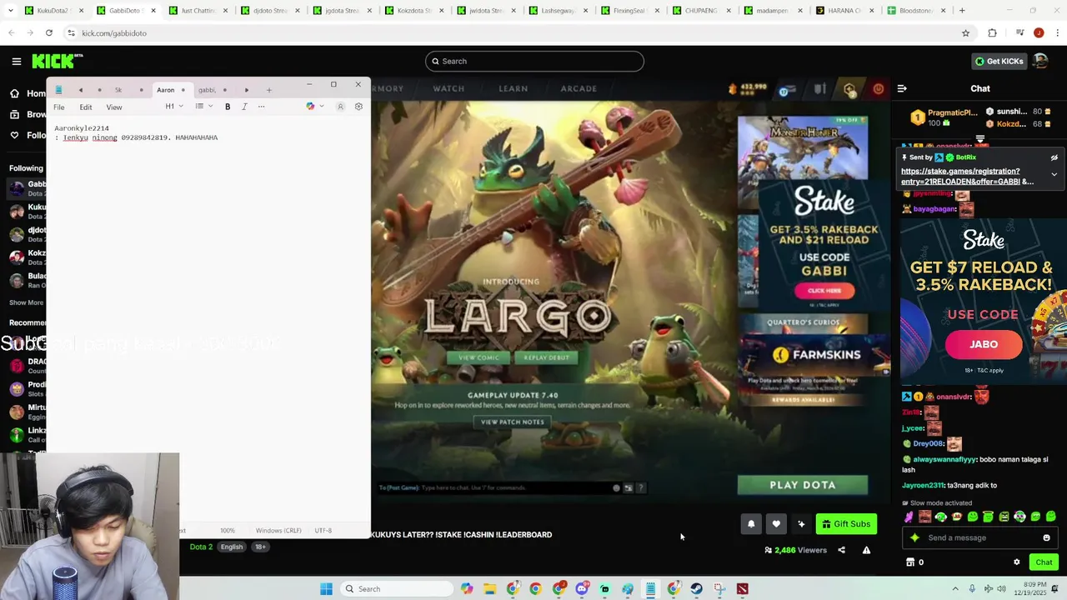Open the emoji picker in chat input

(x=1047, y=537)
